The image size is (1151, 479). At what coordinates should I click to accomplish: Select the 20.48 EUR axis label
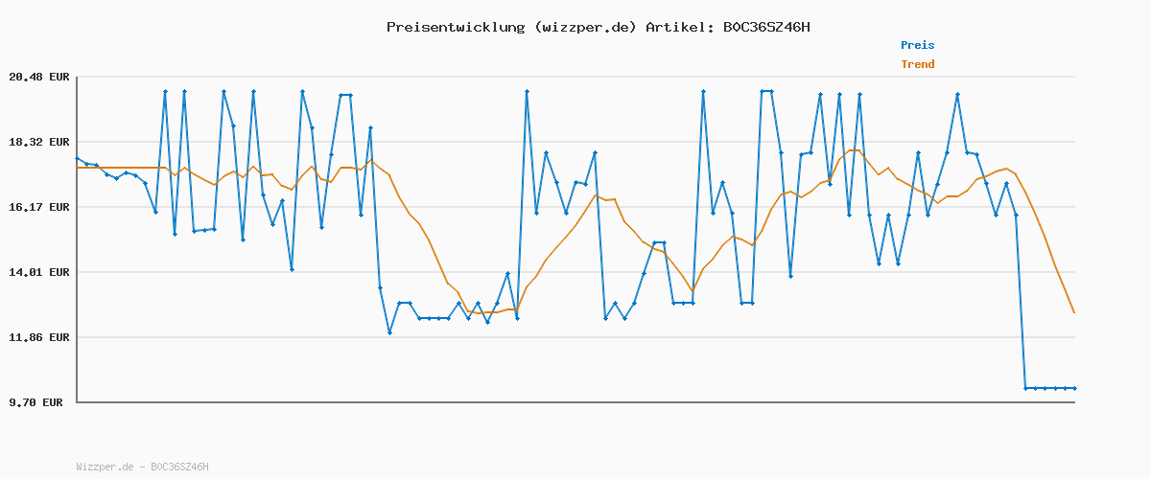tap(39, 77)
